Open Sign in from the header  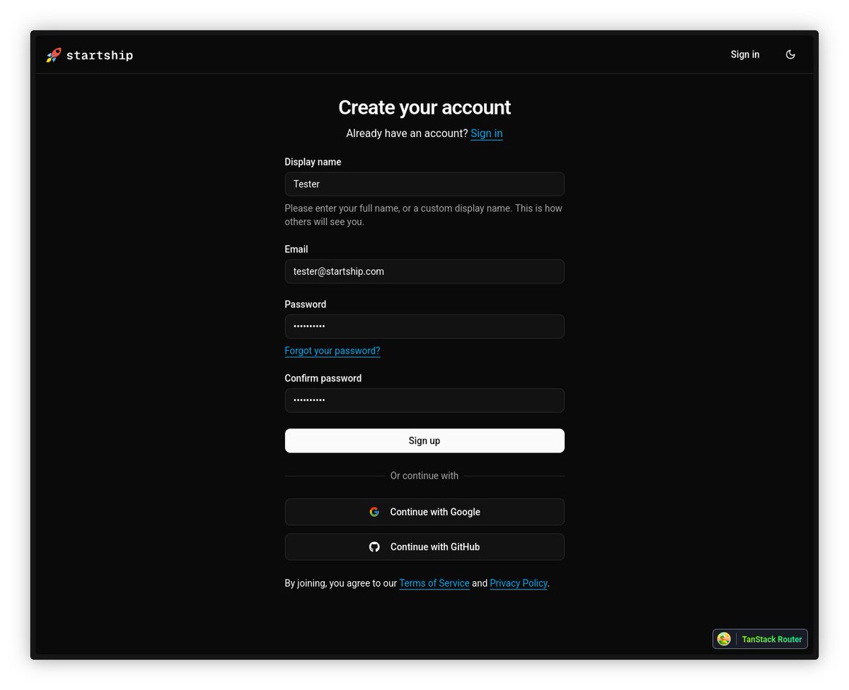point(745,54)
